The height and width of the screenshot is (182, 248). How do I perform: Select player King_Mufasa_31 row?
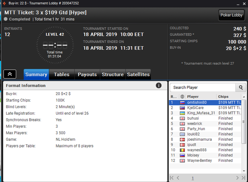[x=205, y=113]
